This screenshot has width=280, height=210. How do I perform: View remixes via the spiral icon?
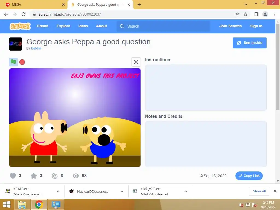tap(55, 176)
